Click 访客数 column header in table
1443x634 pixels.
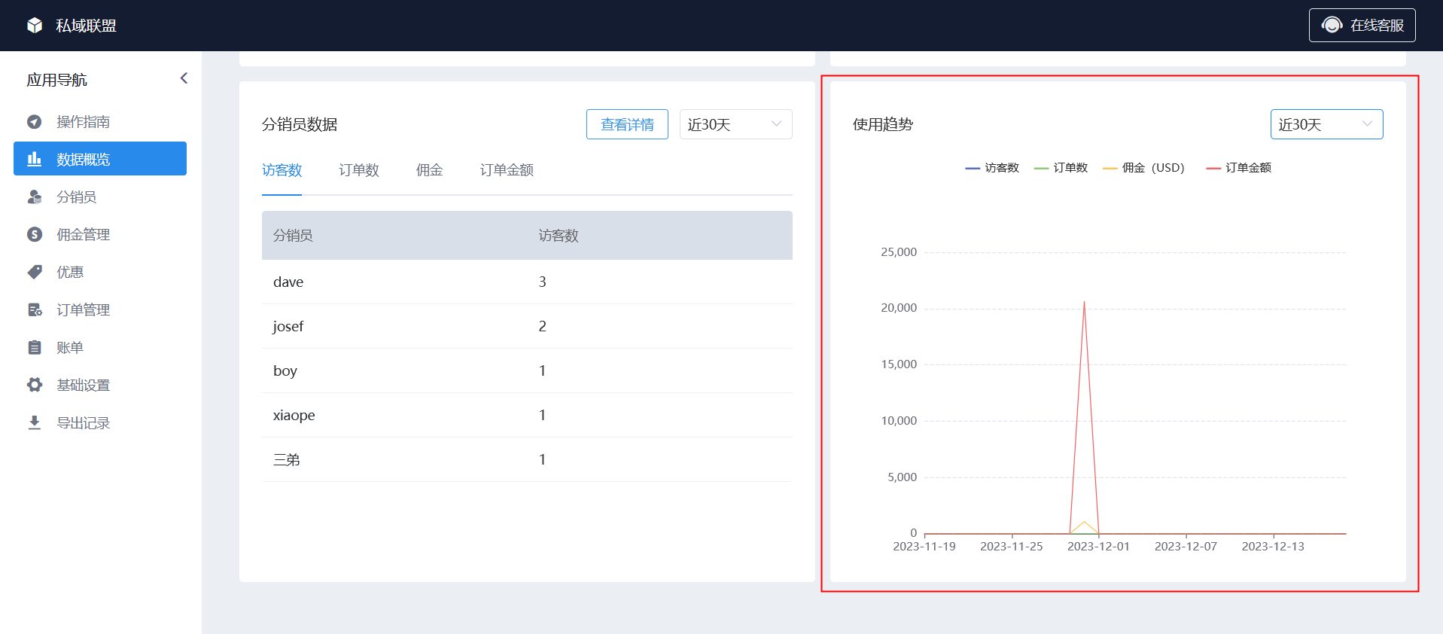(559, 236)
